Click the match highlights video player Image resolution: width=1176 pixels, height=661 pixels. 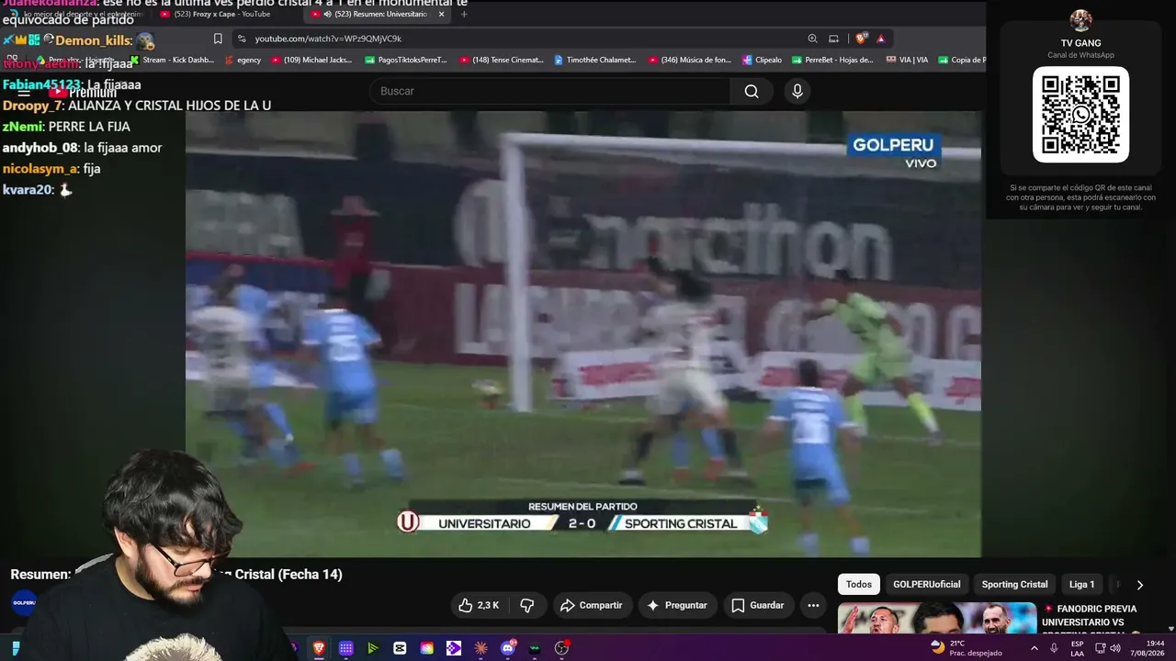(583, 334)
